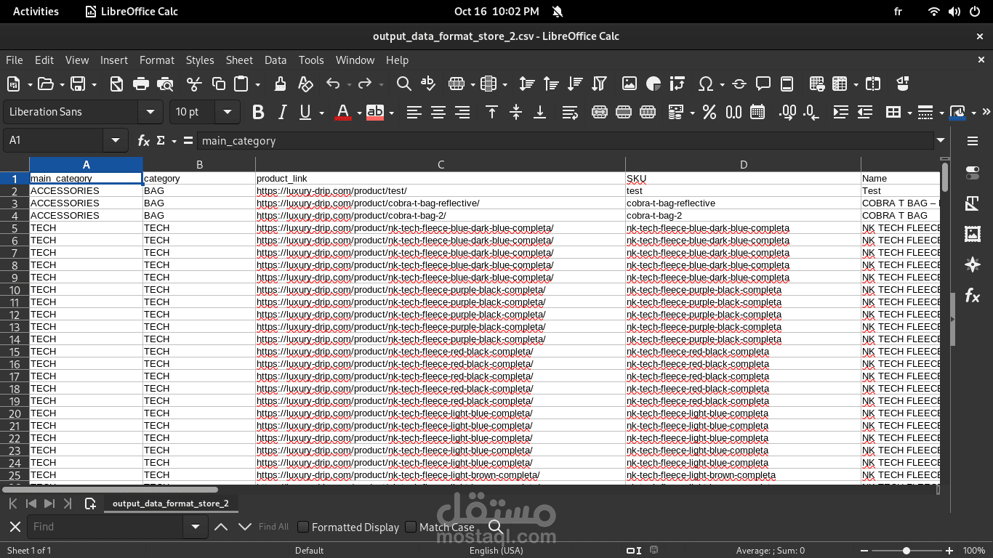Insert a comment bubble

pos(763,84)
